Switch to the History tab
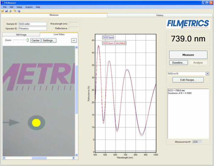The image size is (214, 166). [160, 15]
